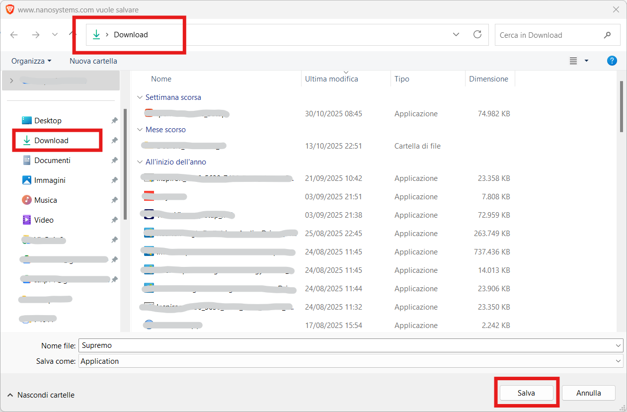The height and width of the screenshot is (412, 627).
Task: Expand the Salva come type dropdown
Action: pyautogui.click(x=618, y=361)
